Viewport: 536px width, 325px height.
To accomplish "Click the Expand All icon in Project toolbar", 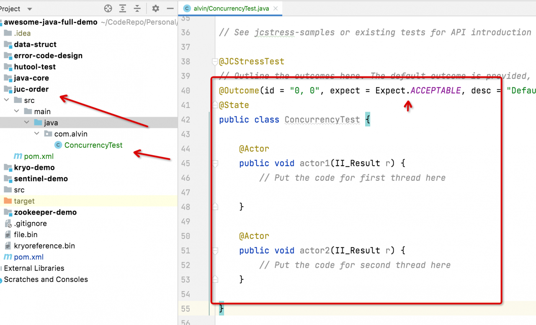I will (122, 8).
